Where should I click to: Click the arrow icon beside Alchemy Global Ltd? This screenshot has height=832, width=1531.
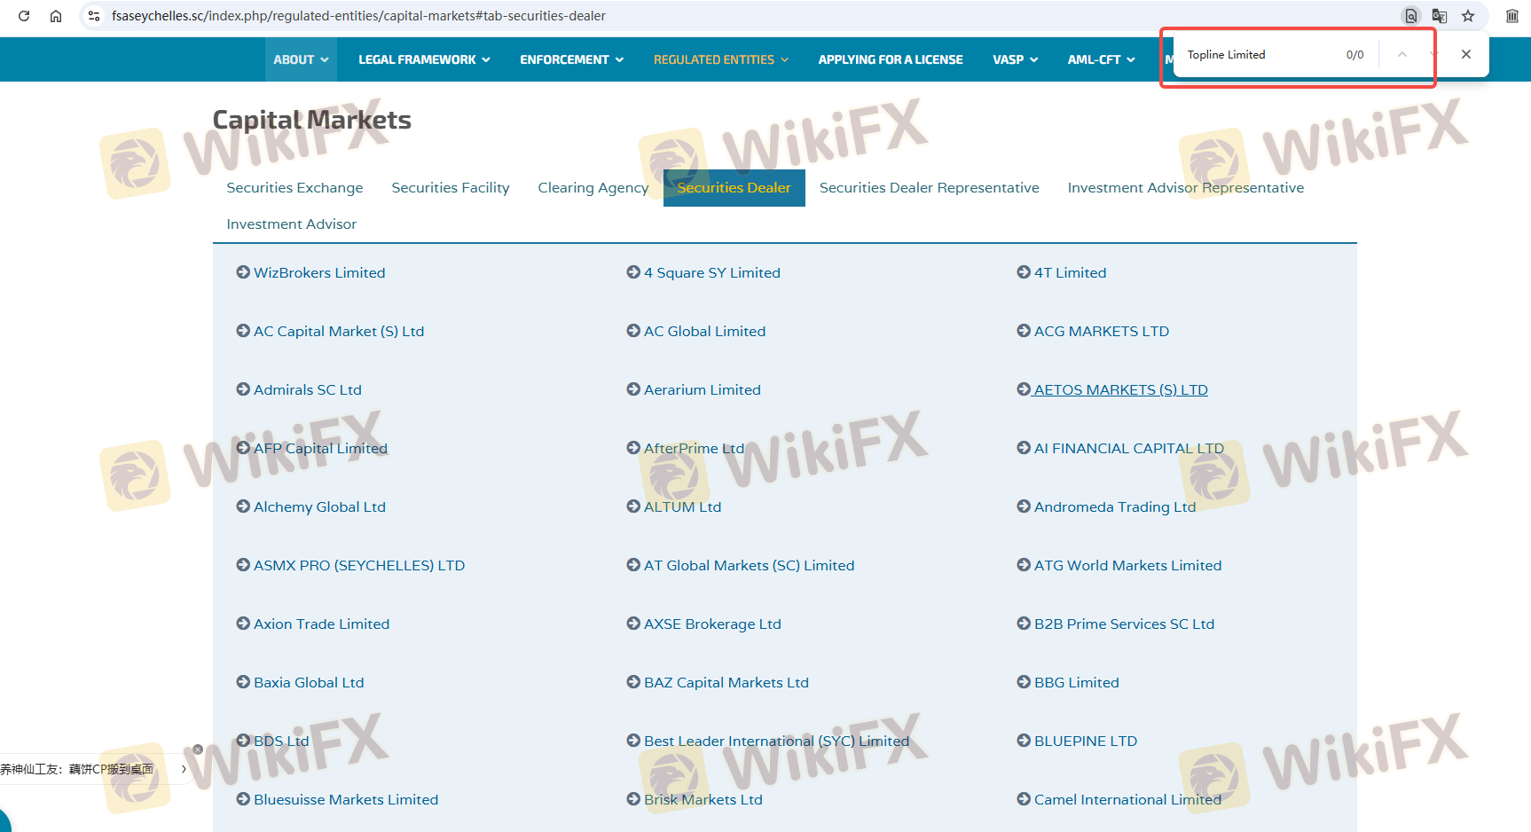243,506
